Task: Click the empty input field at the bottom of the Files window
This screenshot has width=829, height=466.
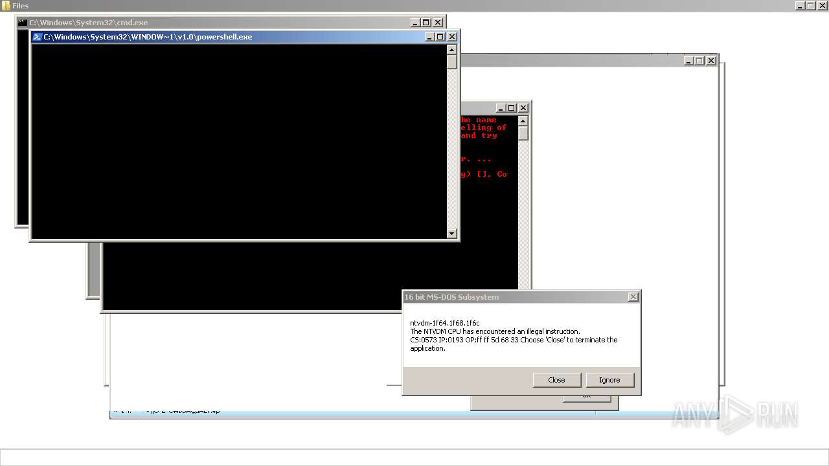Action: (414, 457)
